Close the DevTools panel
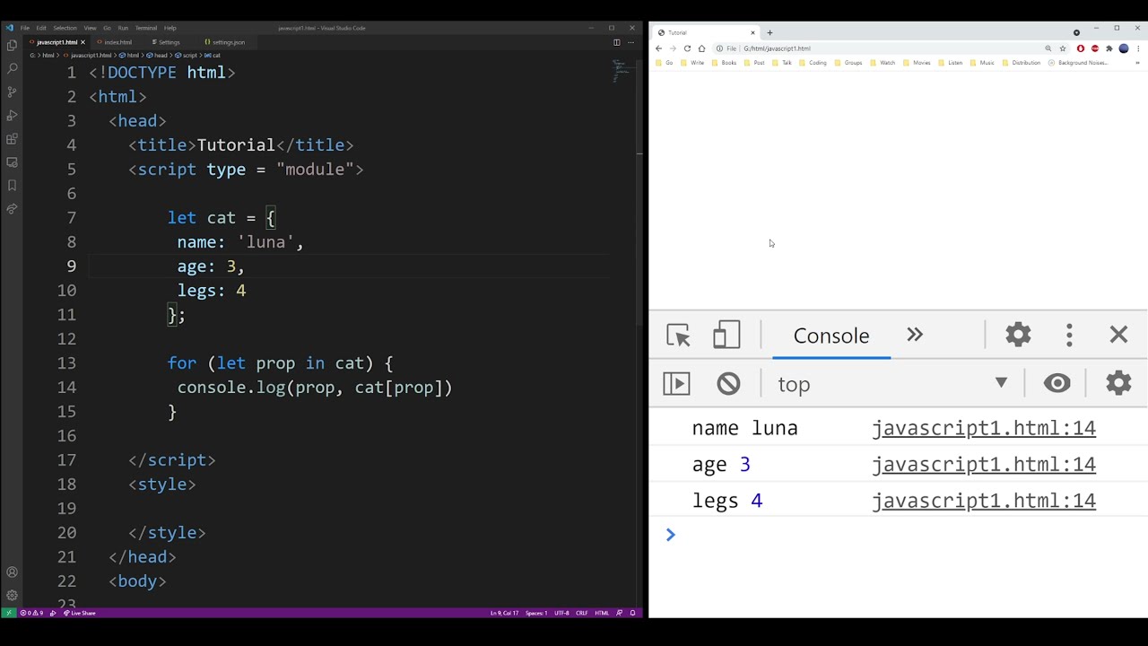This screenshot has width=1148, height=646. (1118, 335)
